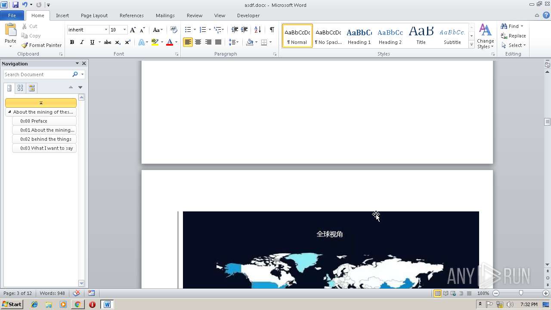The image size is (551, 310).
Task: Toggle Italic formatting
Action: [x=82, y=42]
